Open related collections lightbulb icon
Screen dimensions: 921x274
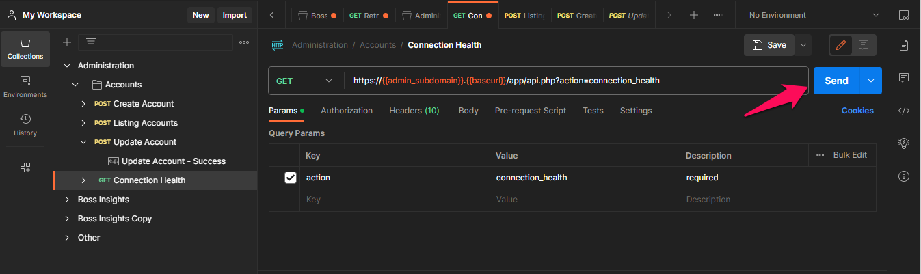click(904, 143)
